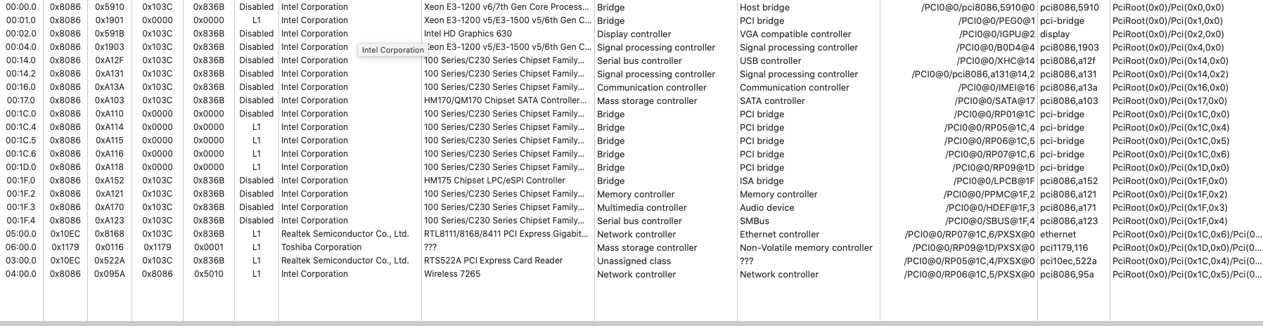1263x326 pixels.
Task: Select the Intel HD Graphics 630 row
Action: click(468, 34)
